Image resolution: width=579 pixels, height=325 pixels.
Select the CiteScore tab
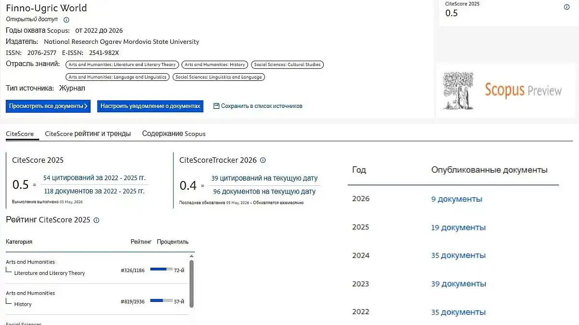click(x=19, y=134)
